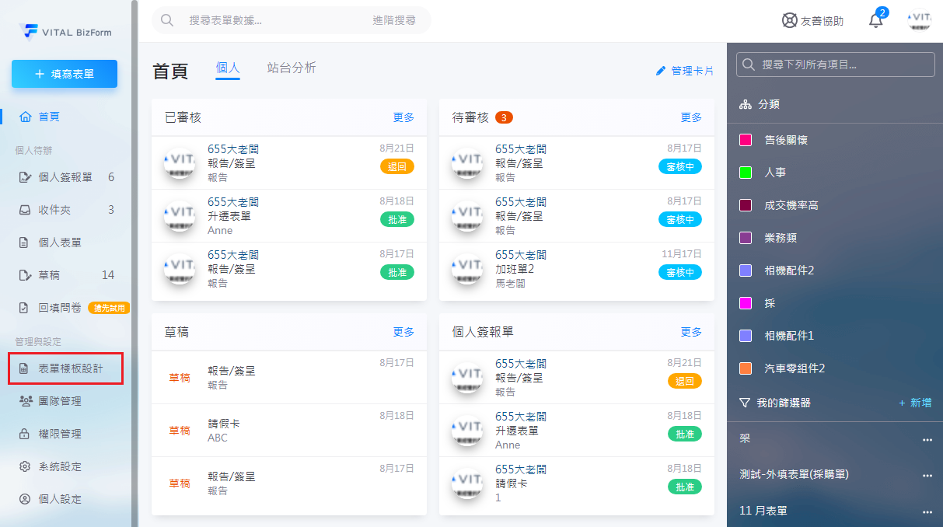Screen dimensions: 943x527
Task: Open 個人設定 in sidebar
Action: click(60, 499)
